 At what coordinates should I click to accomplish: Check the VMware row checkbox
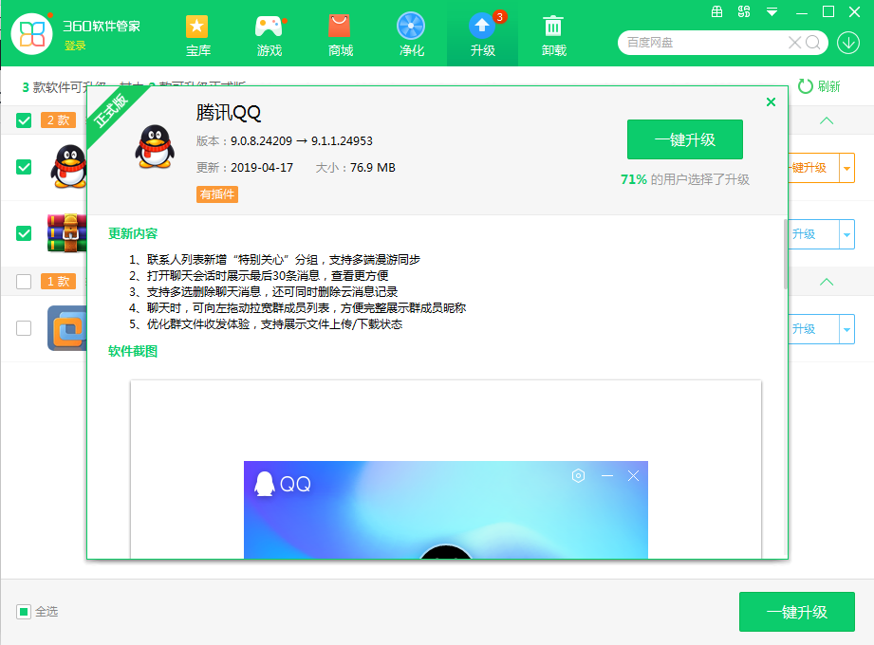[24, 328]
